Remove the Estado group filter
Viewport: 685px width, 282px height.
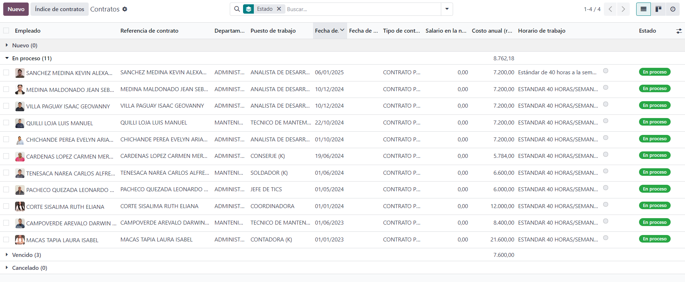279,9
